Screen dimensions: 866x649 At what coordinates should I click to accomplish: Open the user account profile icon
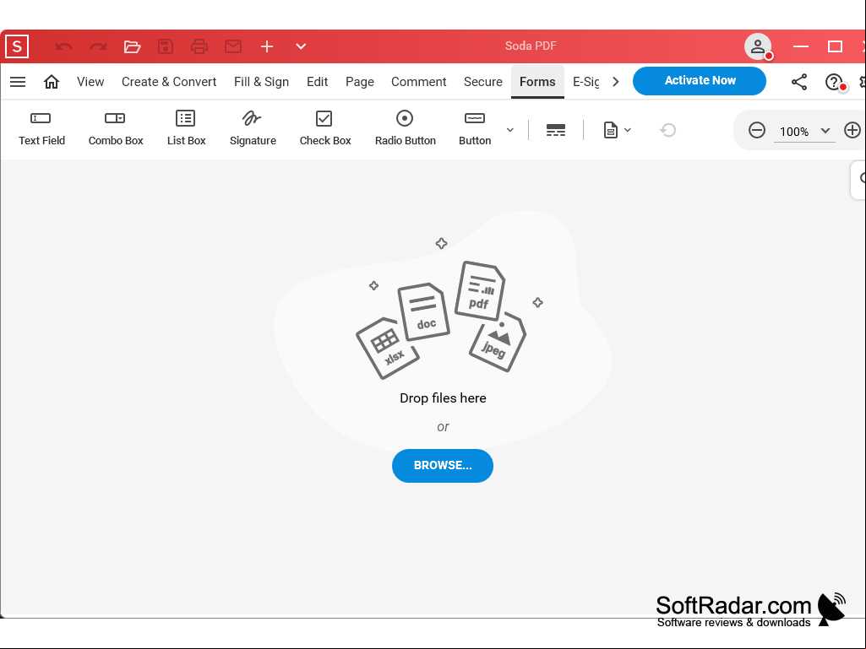coord(758,46)
